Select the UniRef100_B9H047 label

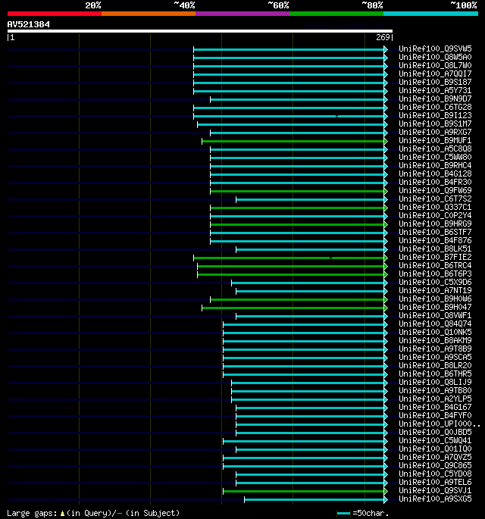435,307
